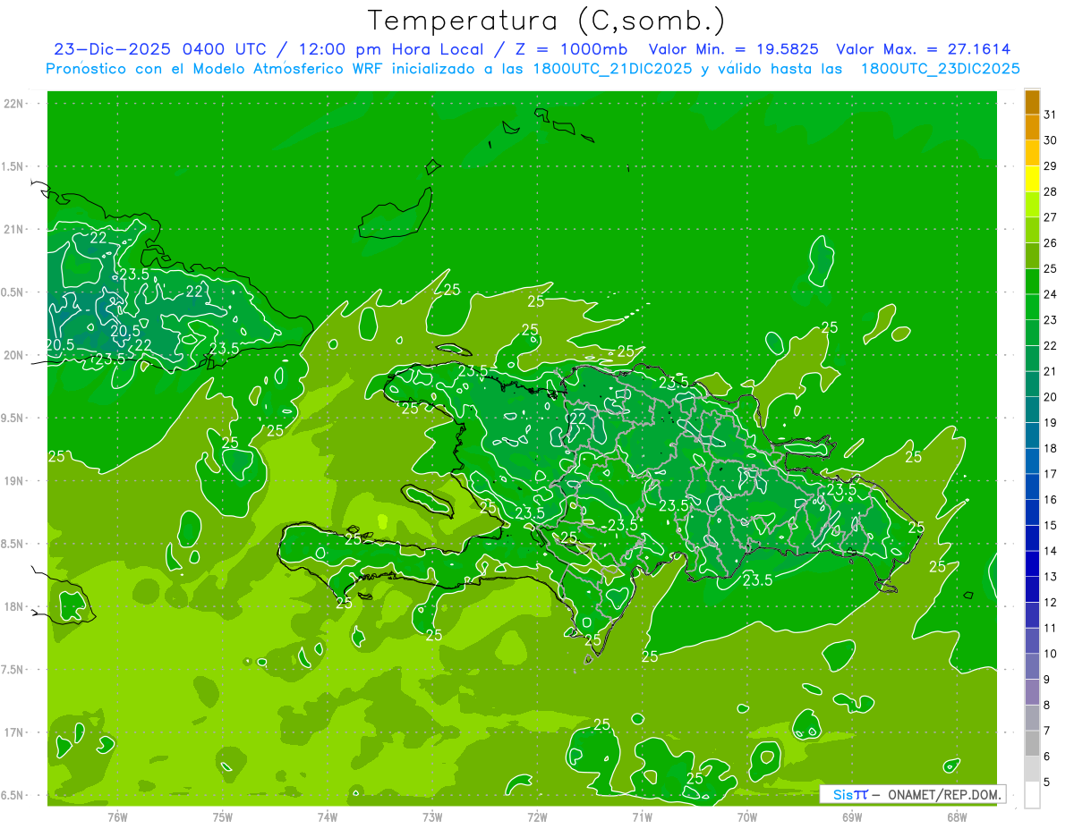Click the 71W longitude axis label
The height and width of the screenshot is (829, 1074).
tap(642, 816)
